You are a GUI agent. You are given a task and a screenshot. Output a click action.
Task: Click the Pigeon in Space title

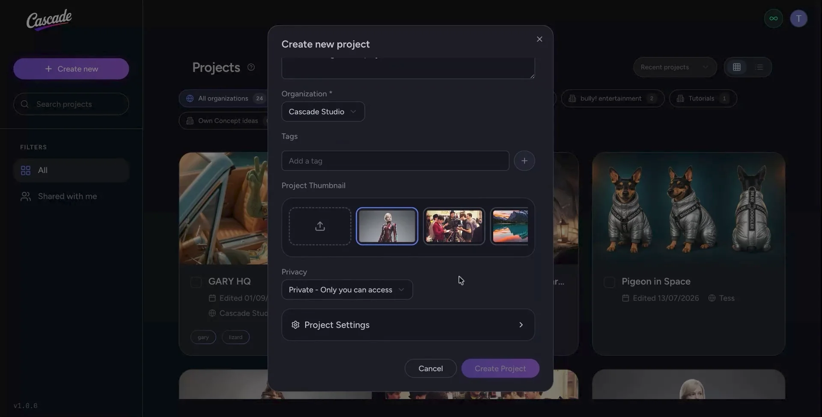656,282
